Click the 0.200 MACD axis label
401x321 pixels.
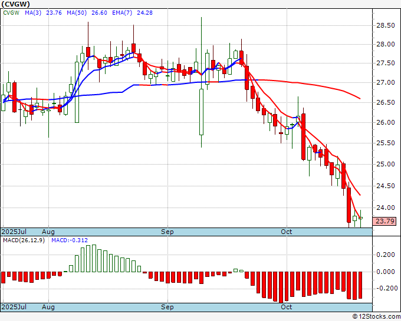(386, 255)
